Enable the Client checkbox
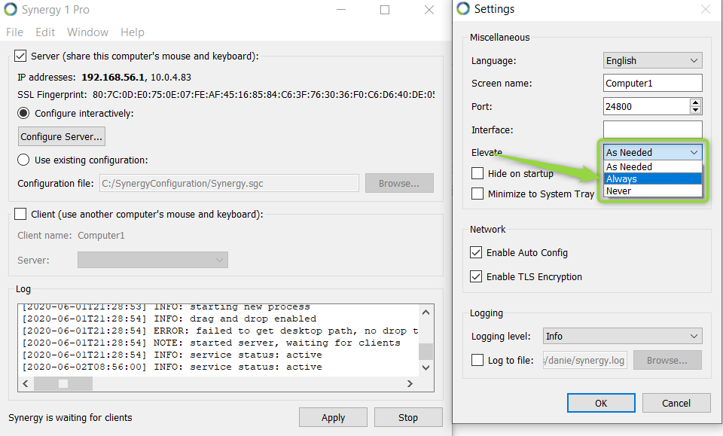Screen dimensions: 723x436 (x=20, y=215)
